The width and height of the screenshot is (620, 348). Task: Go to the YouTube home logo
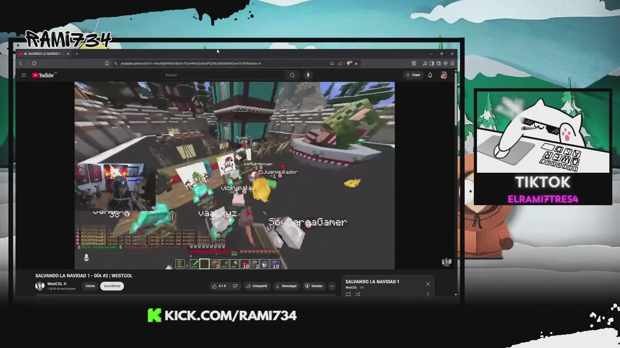click(44, 75)
